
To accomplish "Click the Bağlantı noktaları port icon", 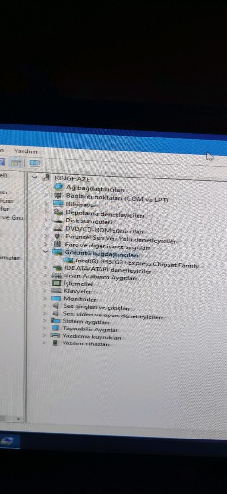I will [58, 195].
